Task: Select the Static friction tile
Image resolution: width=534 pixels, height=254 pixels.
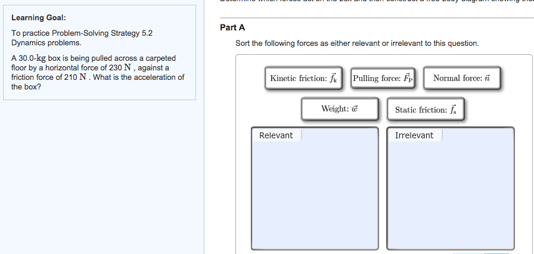Action: 426,109
